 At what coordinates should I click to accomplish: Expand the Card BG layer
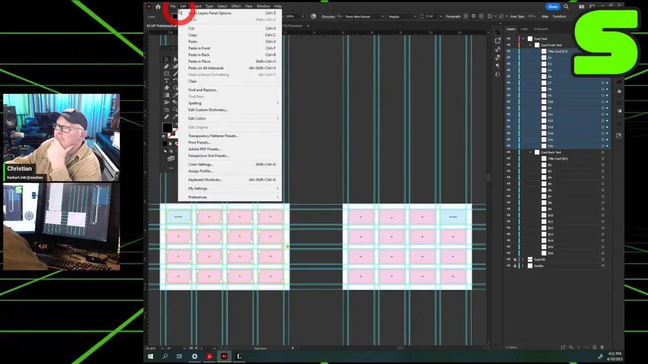click(523, 259)
